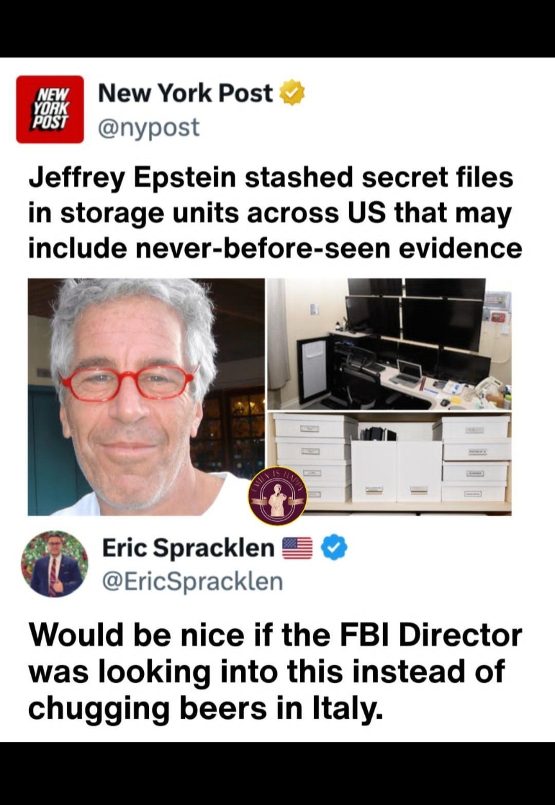Open the @EricSpracklen handle

click(192, 581)
